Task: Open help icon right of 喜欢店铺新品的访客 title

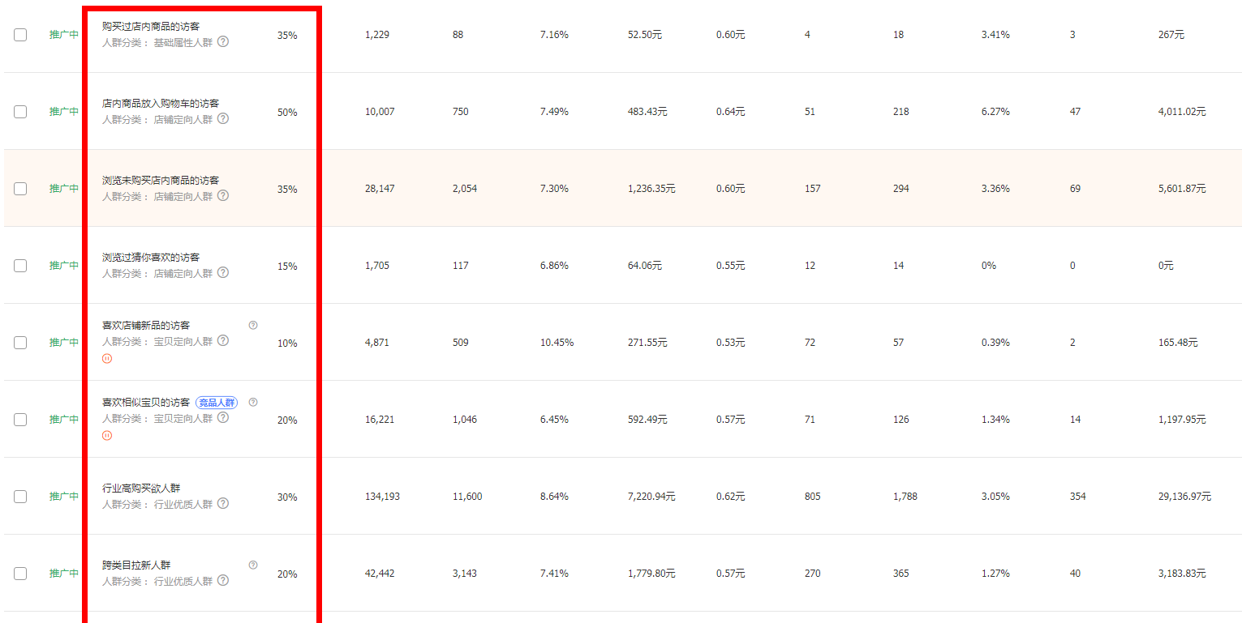Action: click(x=253, y=325)
